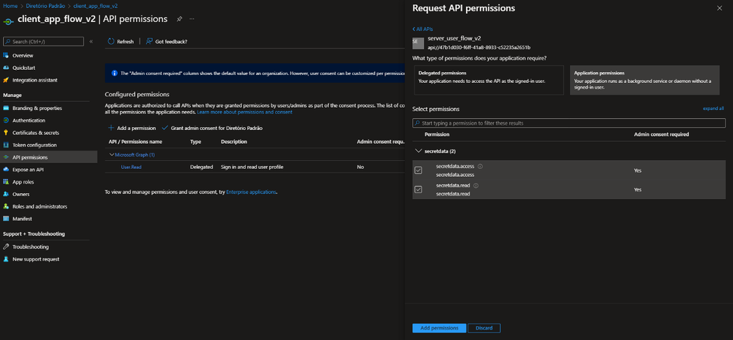The height and width of the screenshot is (340, 733).
Task: Go back via All APIs link
Action: (423, 29)
